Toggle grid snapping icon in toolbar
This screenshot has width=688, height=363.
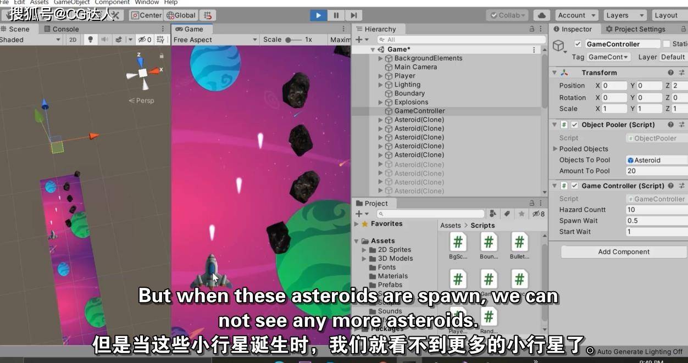[x=207, y=15]
